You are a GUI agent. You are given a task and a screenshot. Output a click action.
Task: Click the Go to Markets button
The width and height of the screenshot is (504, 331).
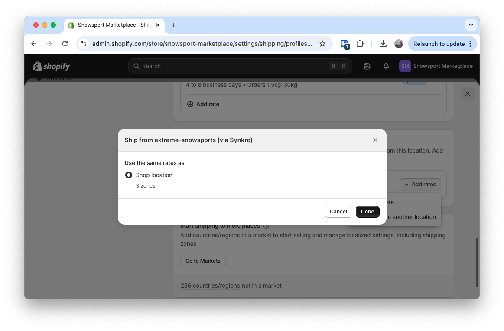[x=203, y=261]
